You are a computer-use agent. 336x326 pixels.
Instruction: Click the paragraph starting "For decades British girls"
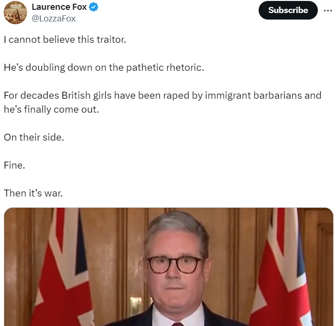(x=162, y=95)
